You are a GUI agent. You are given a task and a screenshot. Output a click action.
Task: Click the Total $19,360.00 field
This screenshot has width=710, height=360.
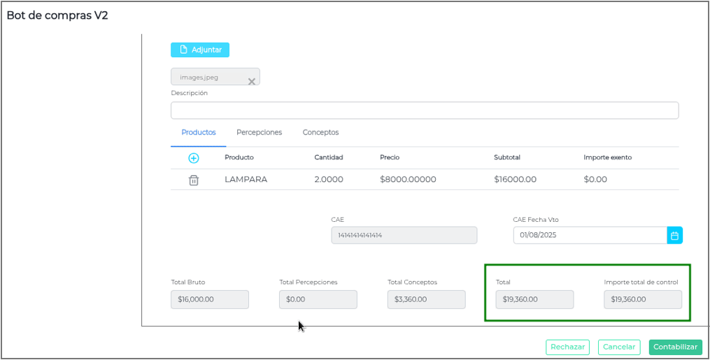[x=534, y=299]
